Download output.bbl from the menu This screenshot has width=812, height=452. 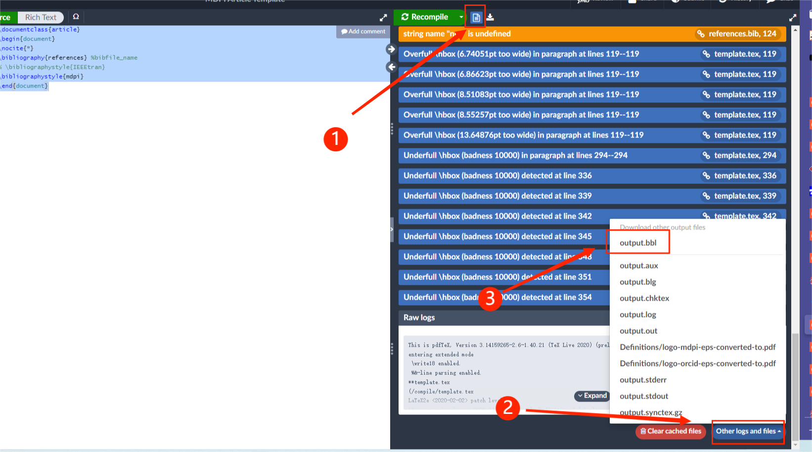[638, 243]
